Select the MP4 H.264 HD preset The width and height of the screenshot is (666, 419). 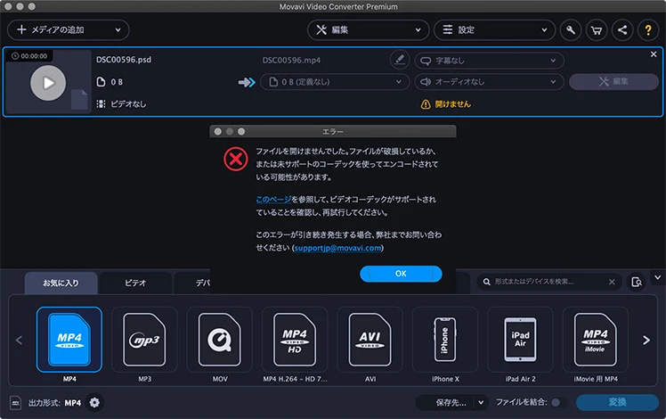pos(295,340)
